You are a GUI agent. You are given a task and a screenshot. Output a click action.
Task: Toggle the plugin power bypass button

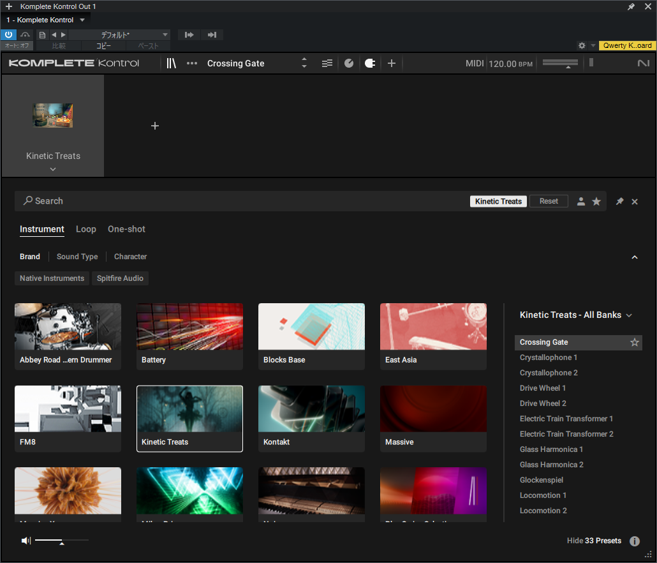8,35
